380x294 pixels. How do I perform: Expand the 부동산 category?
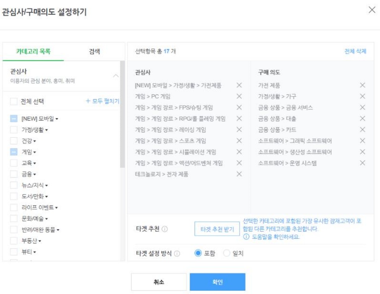point(40,241)
